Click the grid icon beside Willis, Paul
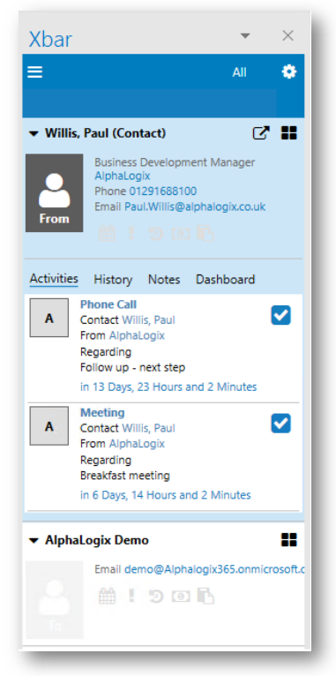 coord(289,133)
